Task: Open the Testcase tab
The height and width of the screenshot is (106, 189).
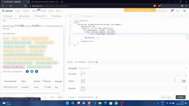Action: tap(70, 62)
